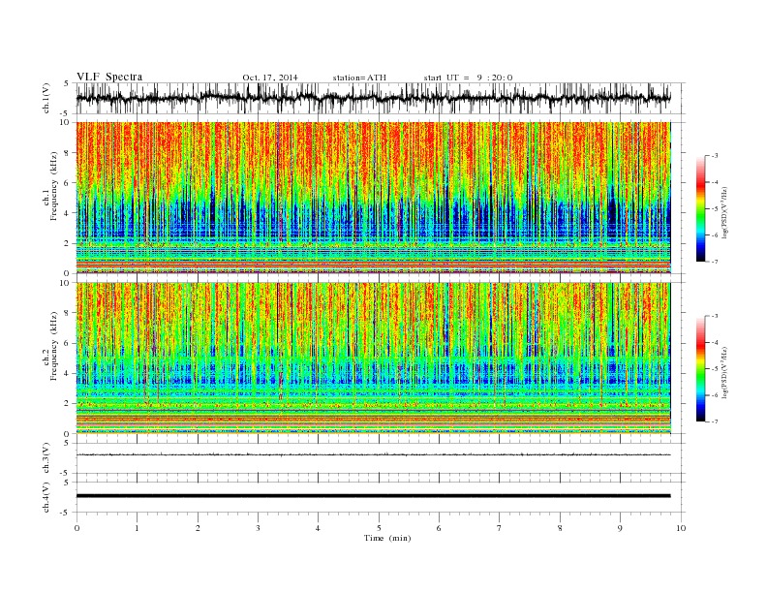Click time axis tick label "9"
767x593 pixels.
point(620,528)
